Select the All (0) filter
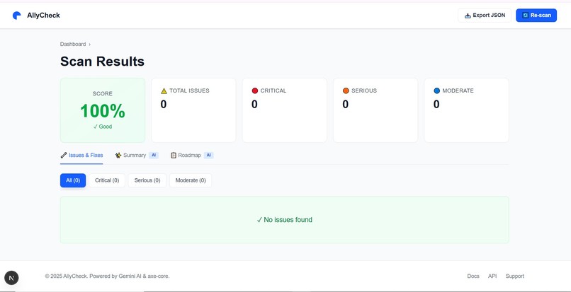The image size is (571, 292). pos(73,180)
